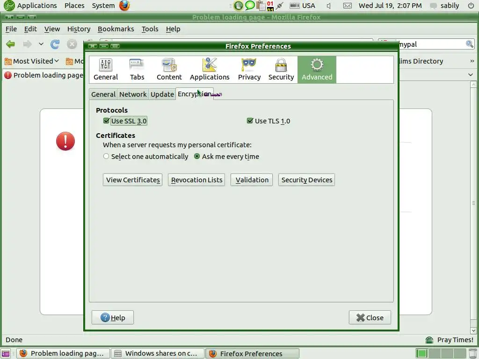The height and width of the screenshot is (359, 479).
Task: Click the Revocation Lists button
Action: pyautogui.click(x=196, y=180)
